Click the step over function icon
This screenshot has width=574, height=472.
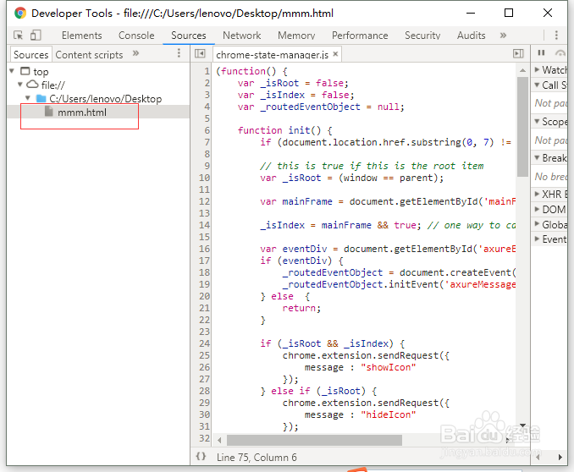(x=560, y=53)
